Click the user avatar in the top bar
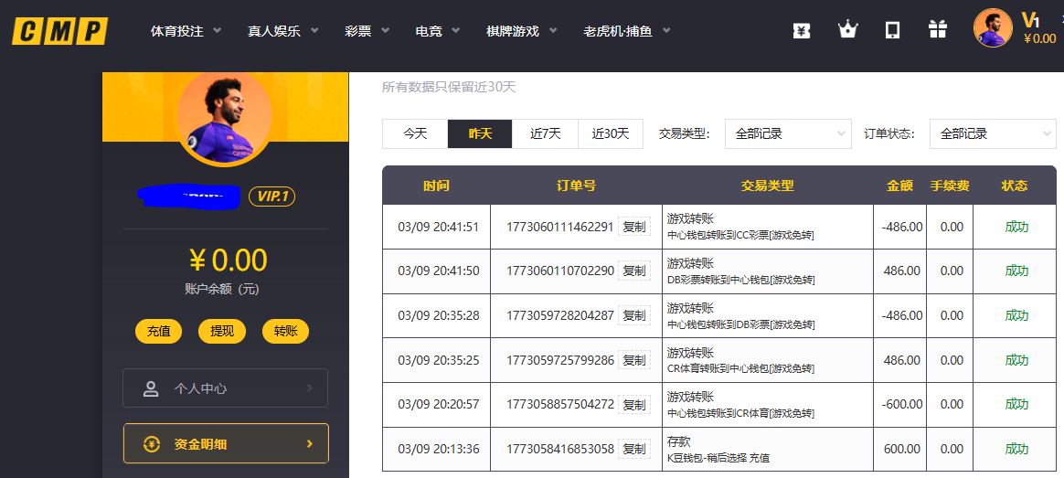 (x=993, y=28)
